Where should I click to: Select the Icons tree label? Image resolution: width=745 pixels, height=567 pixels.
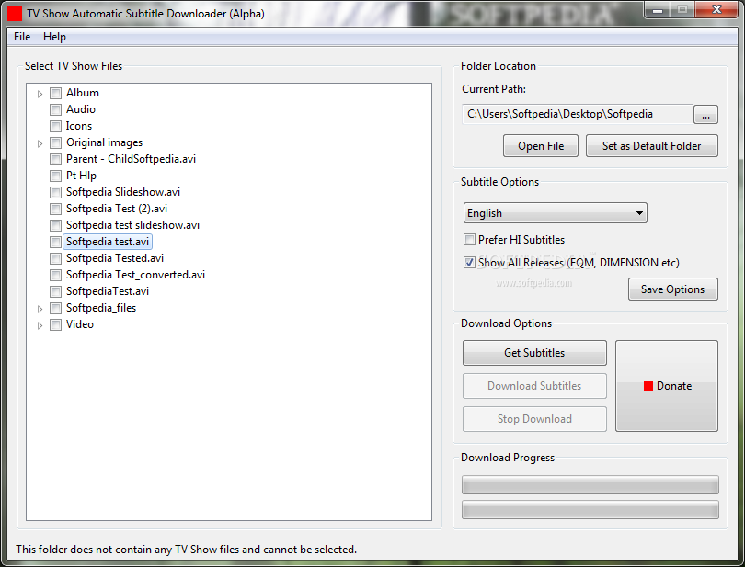tap(79, 126)
